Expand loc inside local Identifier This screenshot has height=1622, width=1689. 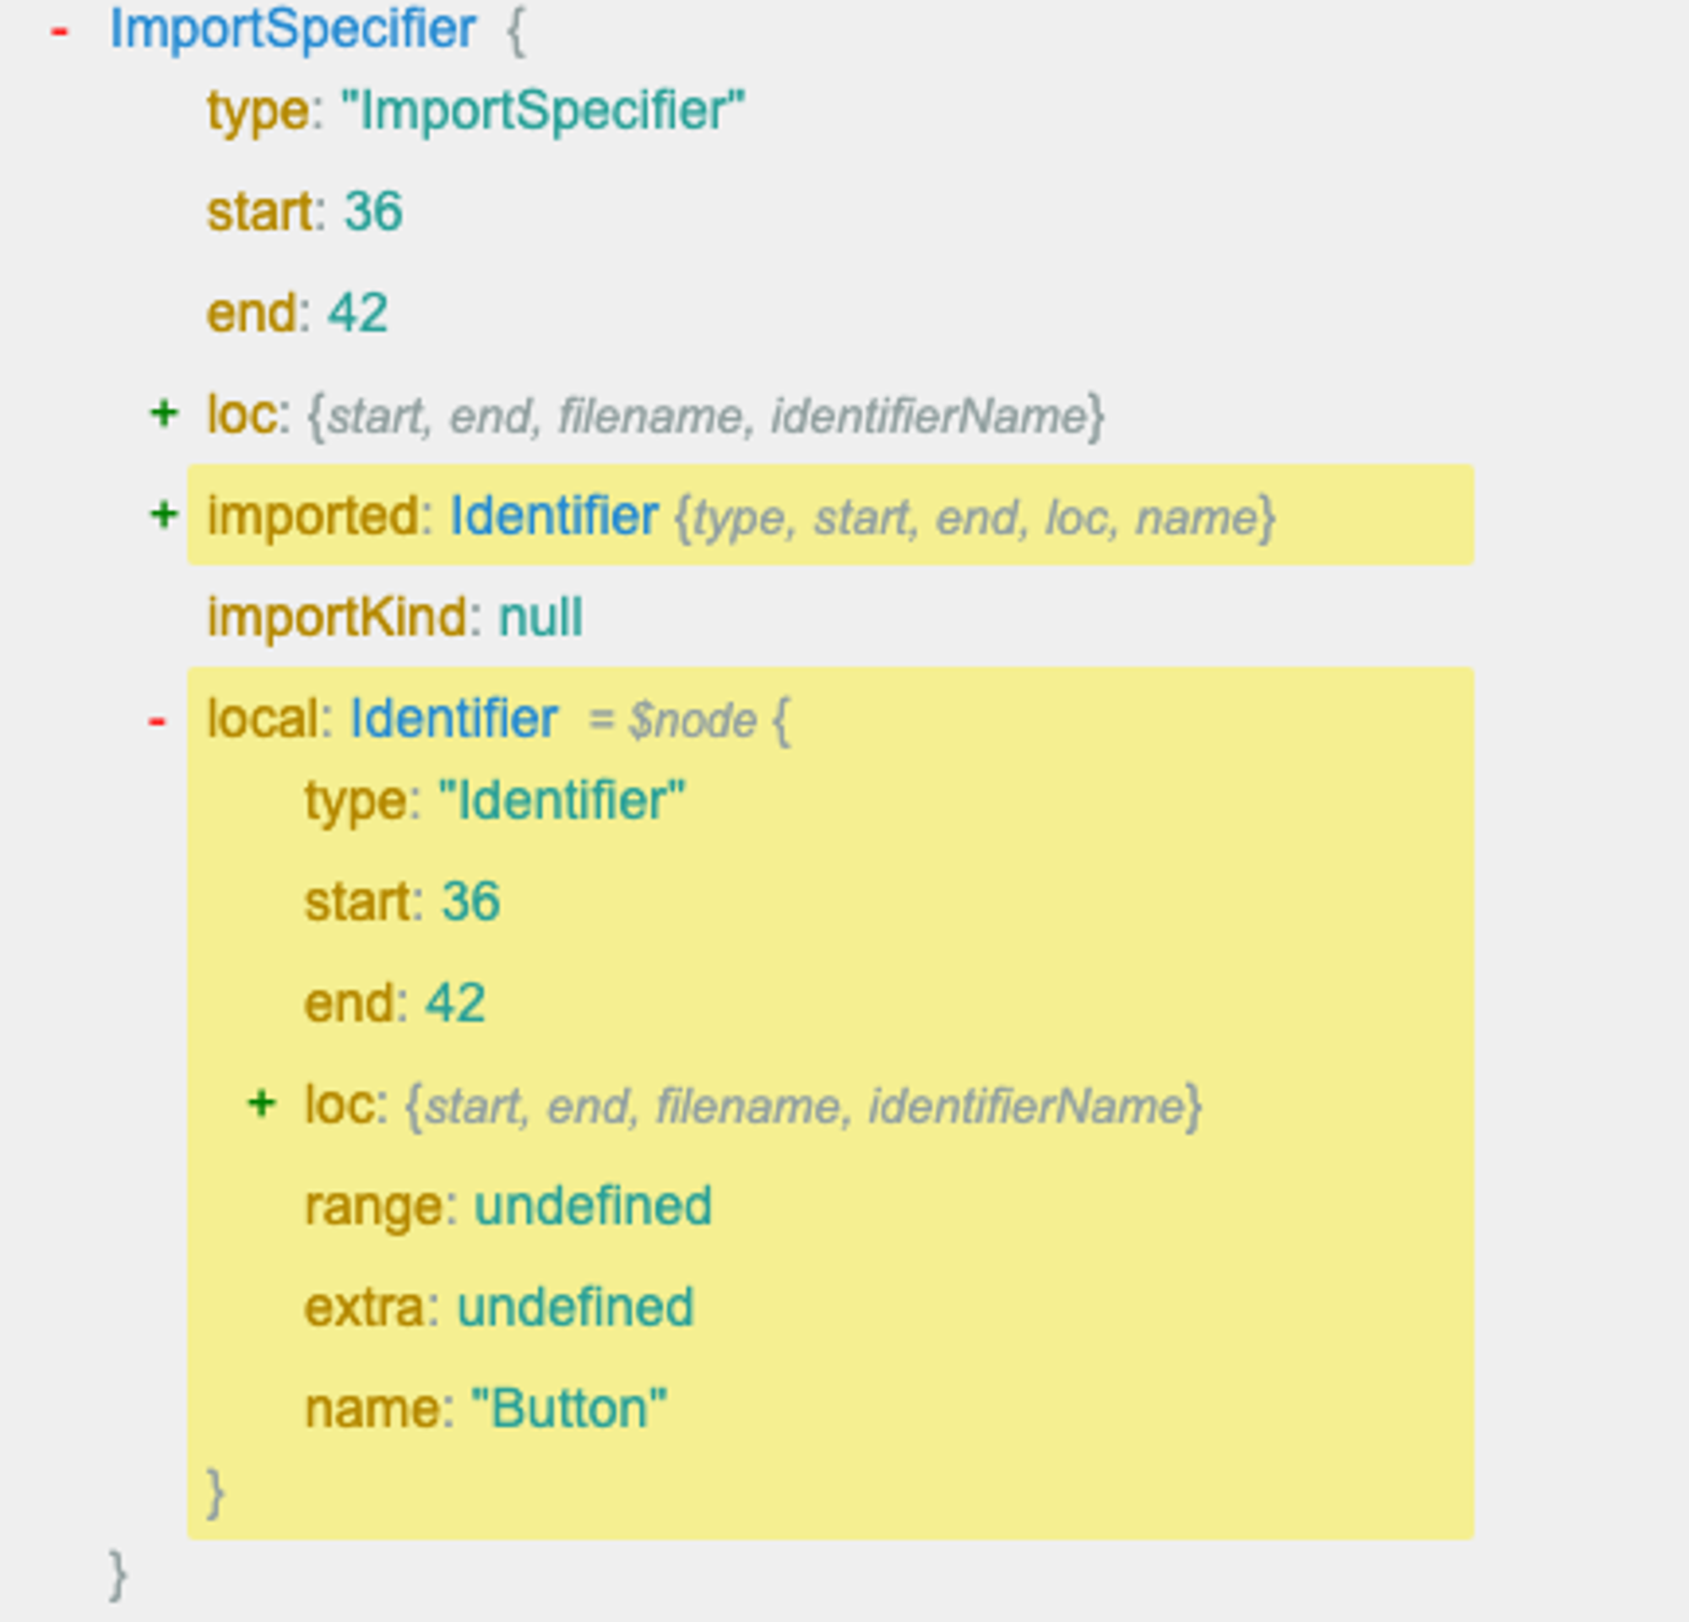[261, 1104]
